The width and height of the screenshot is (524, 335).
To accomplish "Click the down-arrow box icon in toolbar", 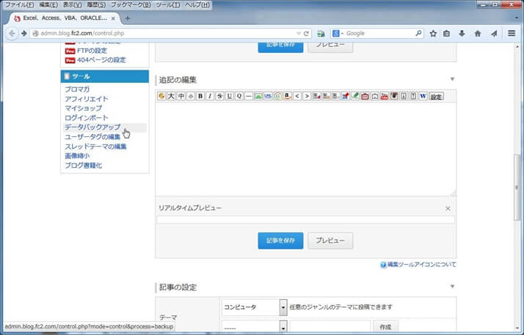I will 404,96.
